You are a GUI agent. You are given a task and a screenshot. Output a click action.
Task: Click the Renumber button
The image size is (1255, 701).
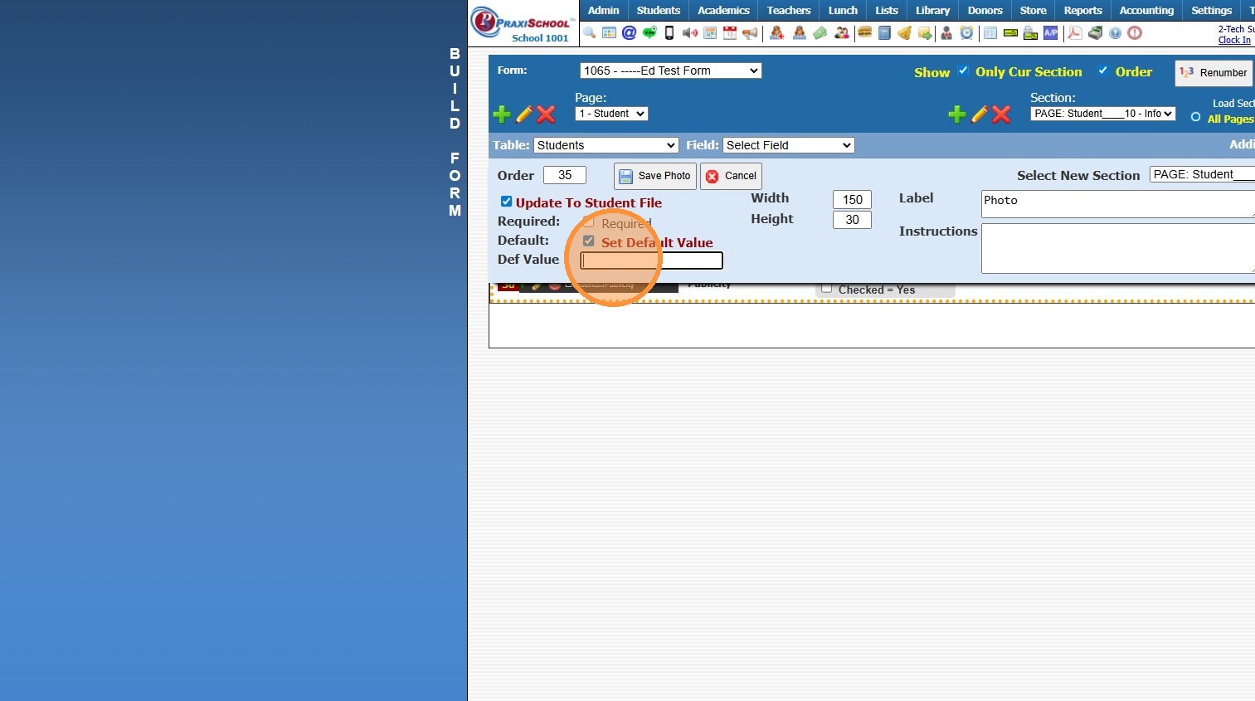pos(1214,73)
